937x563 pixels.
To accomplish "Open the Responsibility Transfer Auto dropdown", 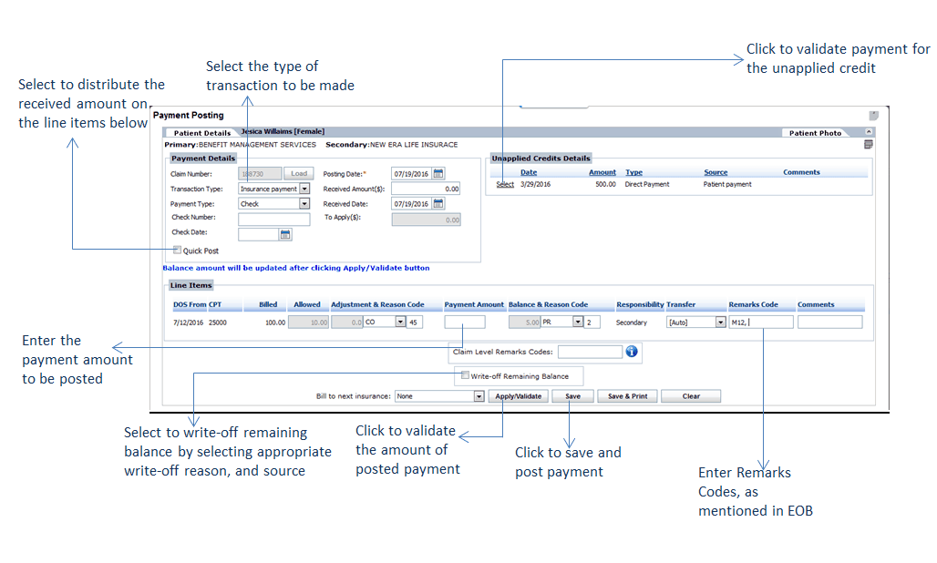I will [720, 322].
